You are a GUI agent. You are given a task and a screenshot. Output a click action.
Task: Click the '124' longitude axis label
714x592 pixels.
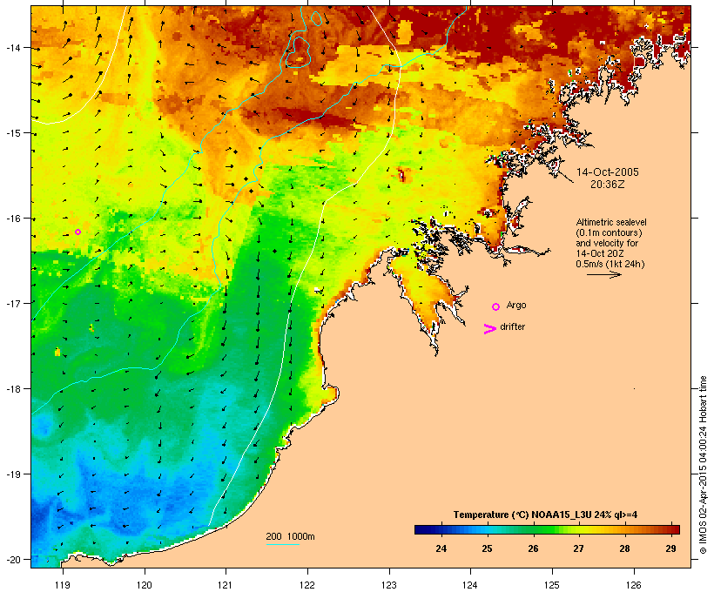[470, 585]
